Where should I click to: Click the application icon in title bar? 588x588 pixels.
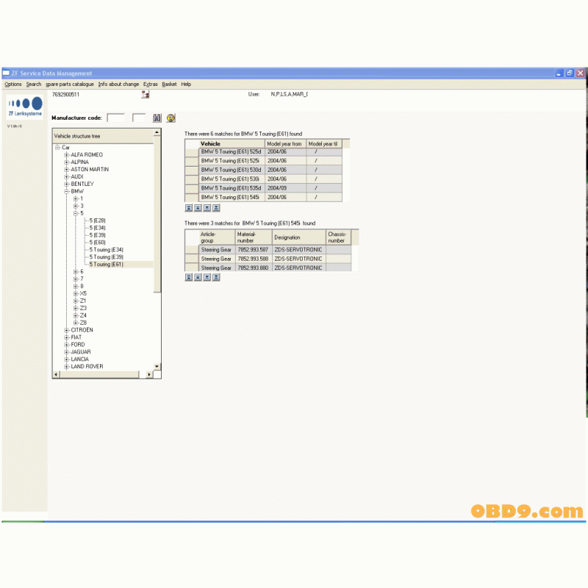7,73
